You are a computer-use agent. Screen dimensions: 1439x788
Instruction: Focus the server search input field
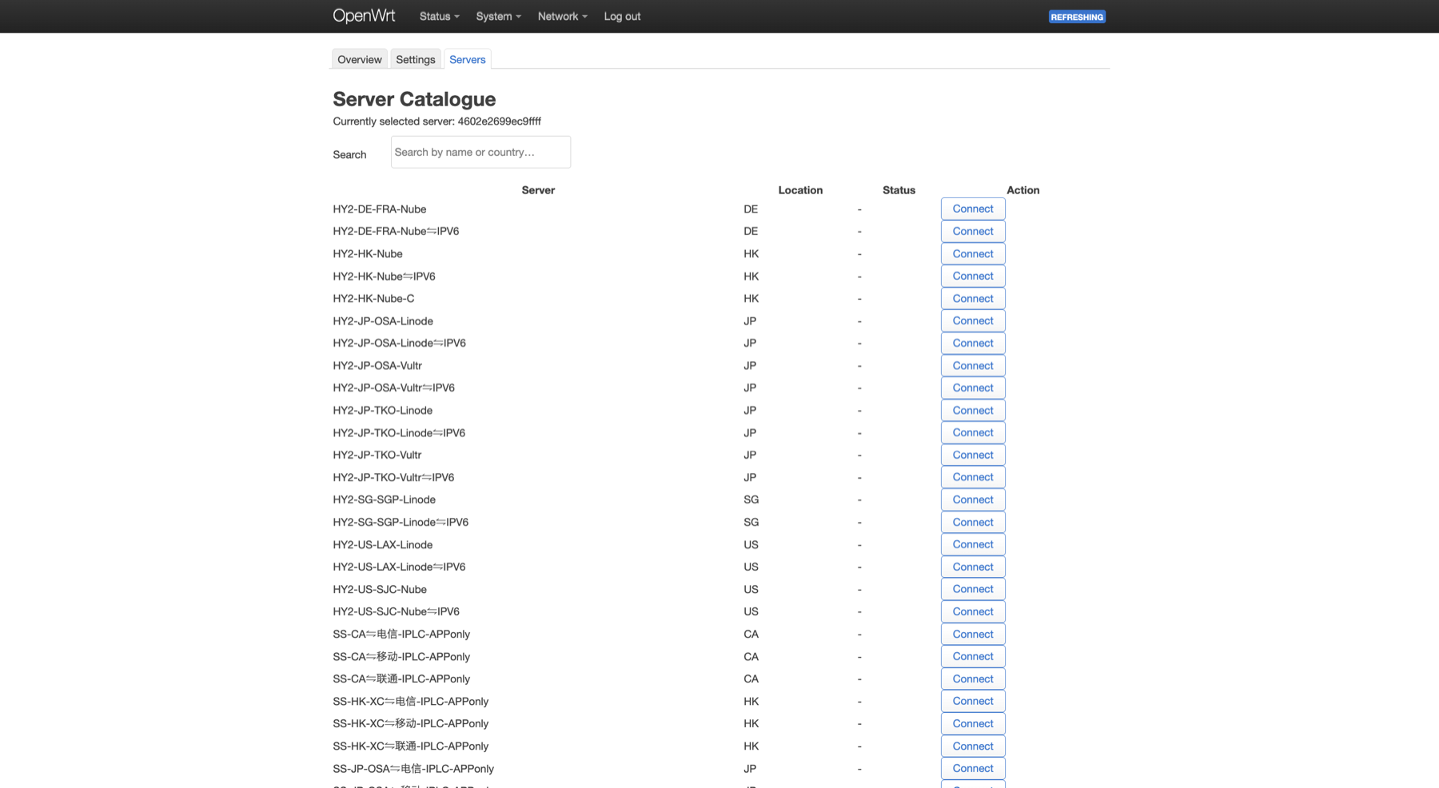coord(480,152)
